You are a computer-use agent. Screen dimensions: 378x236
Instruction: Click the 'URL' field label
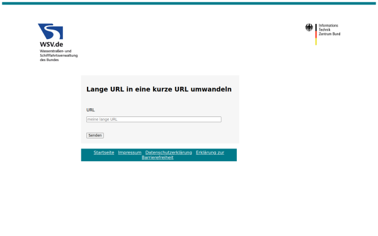coord(90,110)
